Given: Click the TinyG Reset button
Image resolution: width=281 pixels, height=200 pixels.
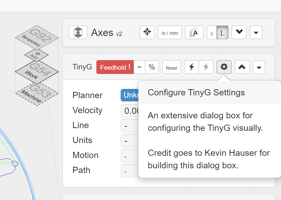Looking at the screenshot, I should click(172, 67).
